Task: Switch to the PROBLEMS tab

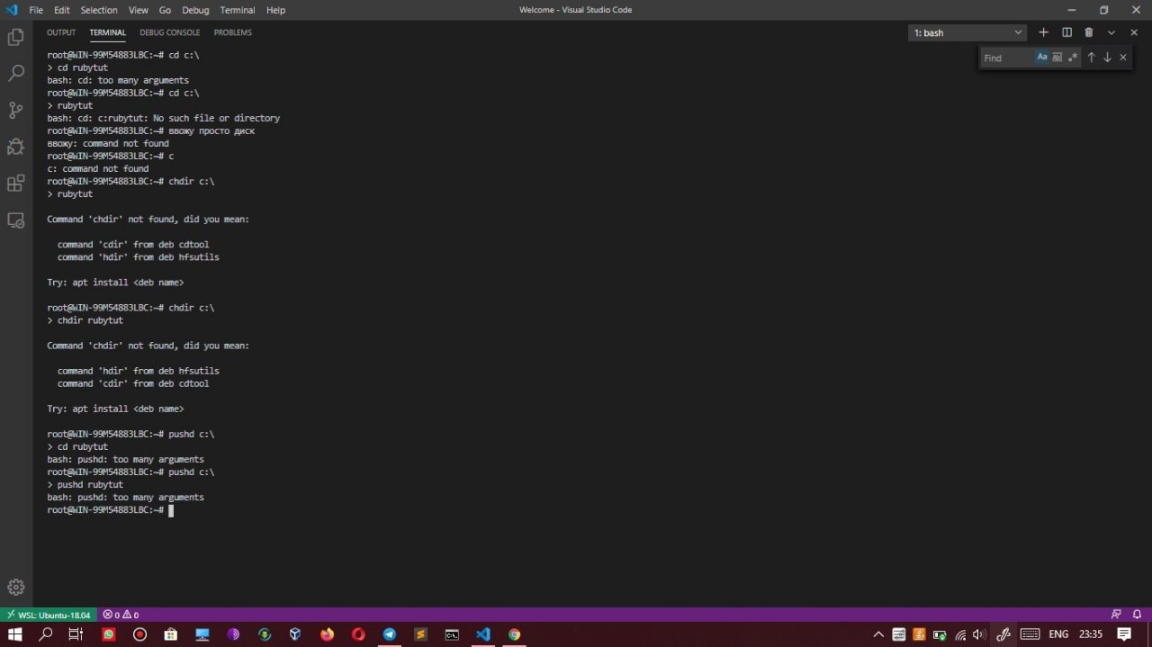Action: pos(233,32)
